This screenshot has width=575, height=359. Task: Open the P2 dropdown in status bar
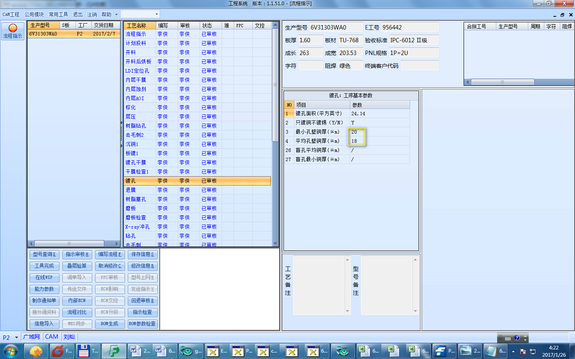tap(16, 337)
